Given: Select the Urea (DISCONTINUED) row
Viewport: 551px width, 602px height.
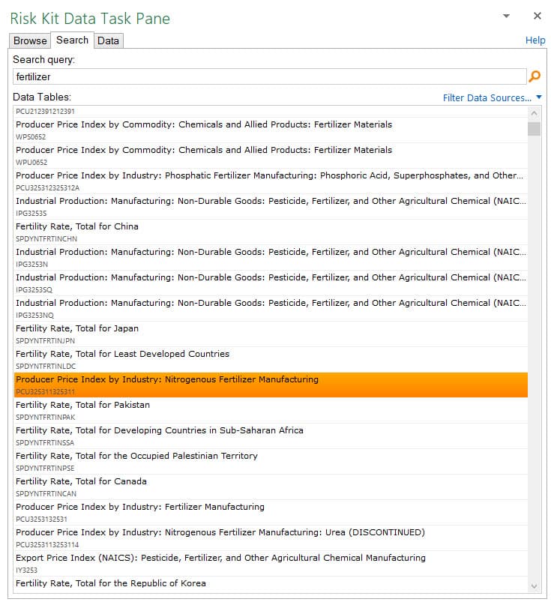Looking at the screenshot, I should [271, 538].
